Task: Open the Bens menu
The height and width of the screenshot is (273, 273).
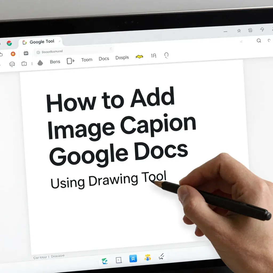Action: pyautogui.click(x=55, y=62)
